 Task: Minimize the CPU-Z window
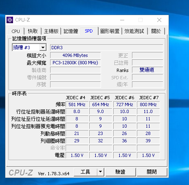122,20
